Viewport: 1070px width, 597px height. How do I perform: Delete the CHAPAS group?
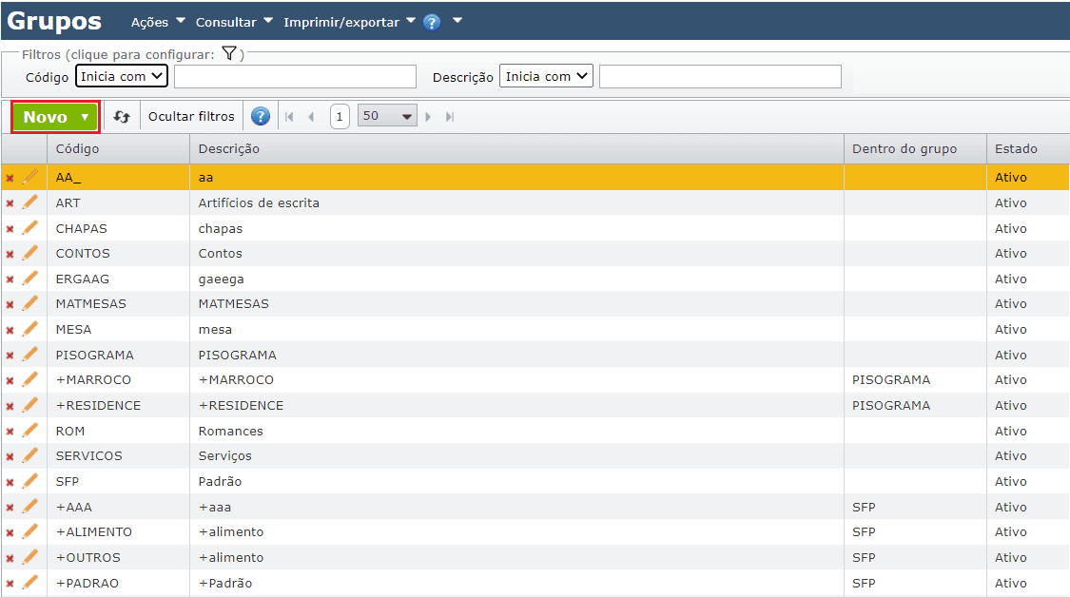point(10,228)
